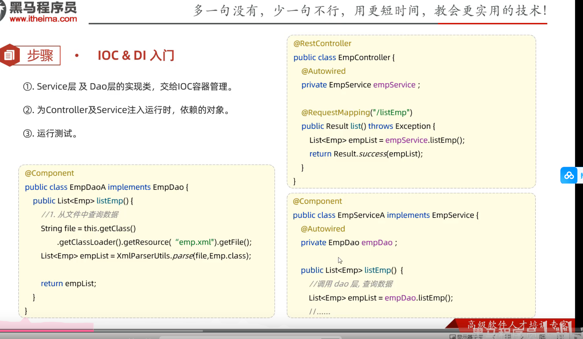Click the 黑马程序员 logo at top left
The width and height of the screenshot is (583, 339).
pyautogui.click(x=43, y=7)
